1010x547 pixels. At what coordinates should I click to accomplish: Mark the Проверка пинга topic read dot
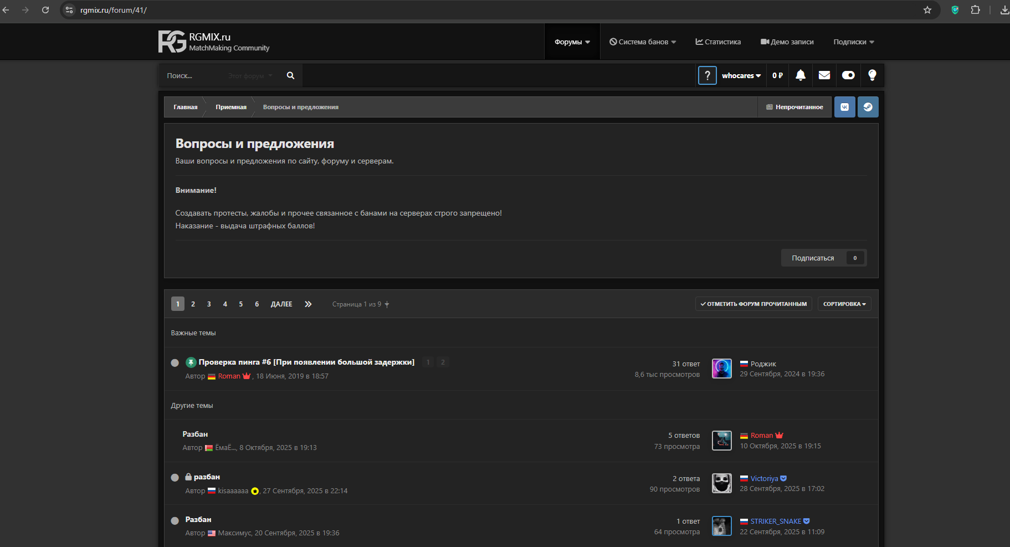click(x=175, y=363)
